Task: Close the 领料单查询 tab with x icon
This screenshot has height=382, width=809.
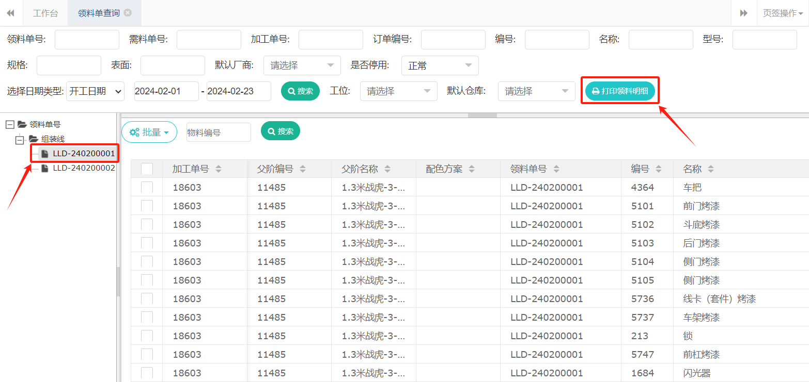Action: tap(128, 13)
